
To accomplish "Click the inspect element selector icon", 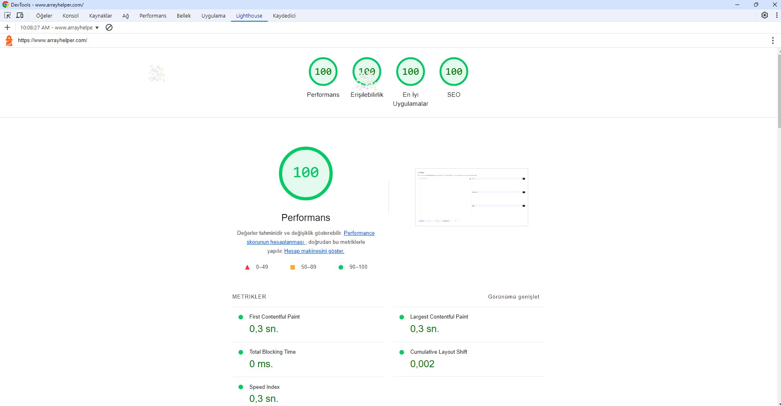I will (7, 16).
